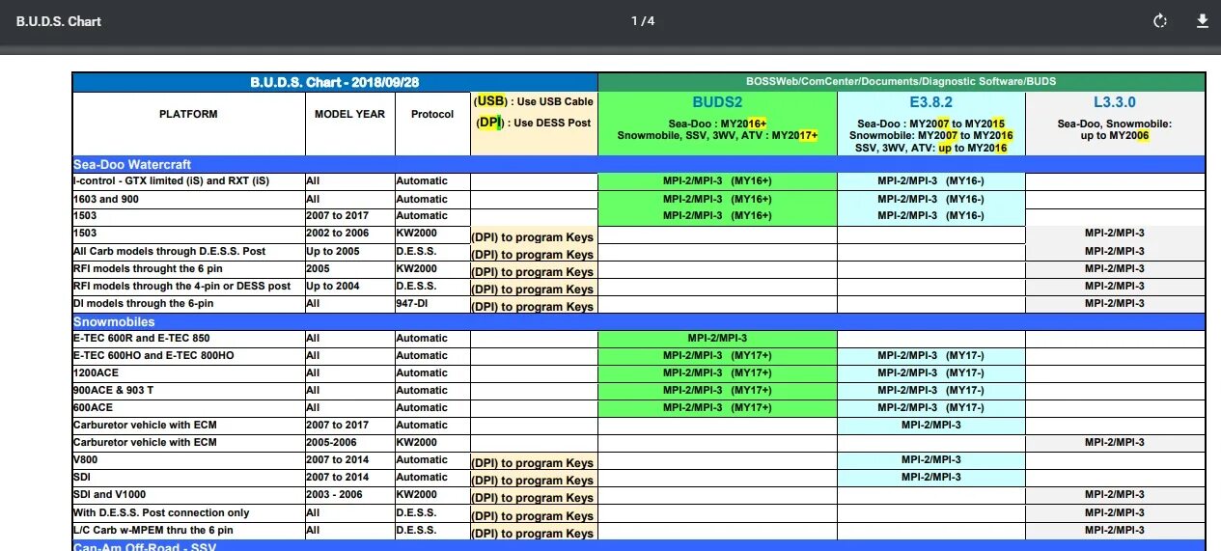The width and height of the screenshot is (1221, 551).
Task: Select 'I-control - GTX limited (iS) and RXT (iS)' row
Action: pos(639,181)
